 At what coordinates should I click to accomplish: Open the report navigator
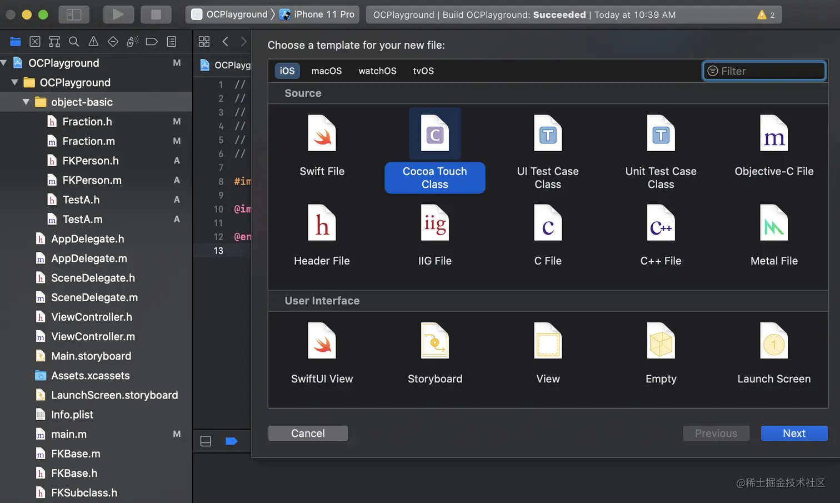(x=172, y=42)
